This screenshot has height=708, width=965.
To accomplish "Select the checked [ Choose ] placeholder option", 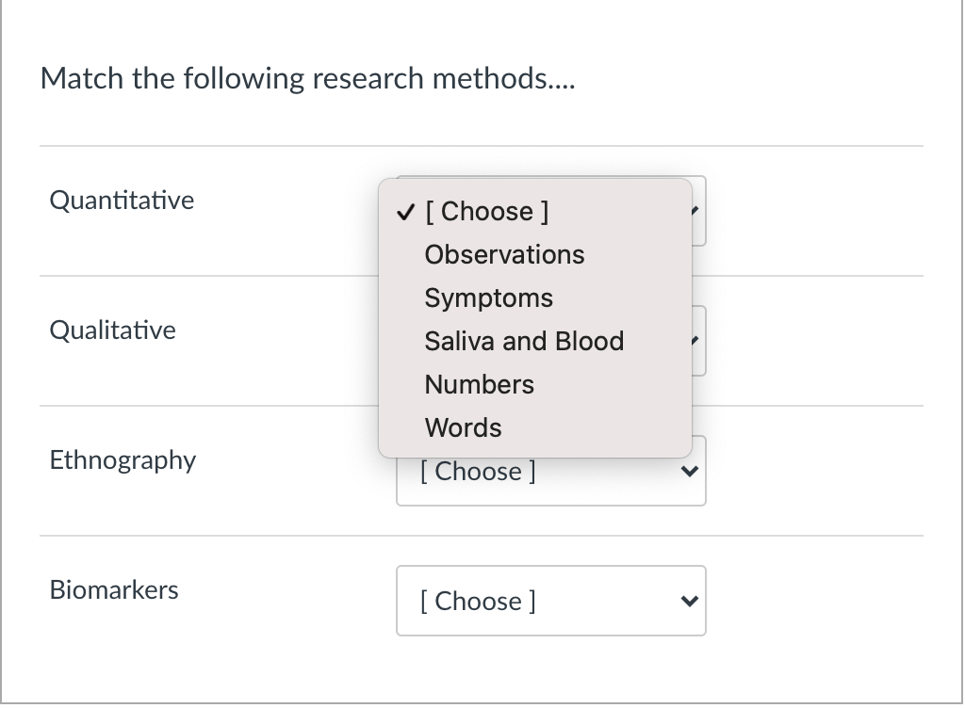I will [486, 211].
